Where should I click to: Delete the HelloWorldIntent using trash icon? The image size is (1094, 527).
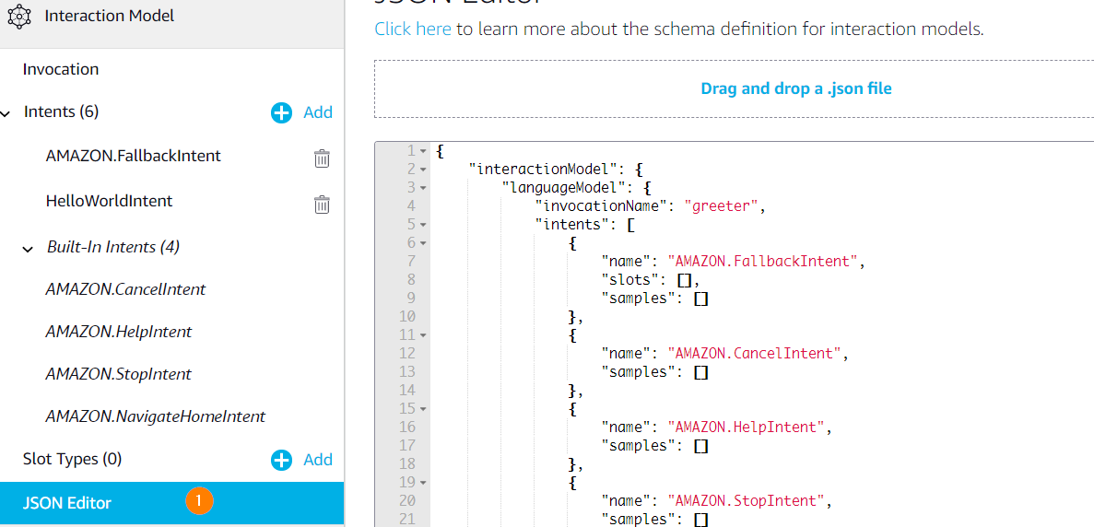tap(322, 205)
